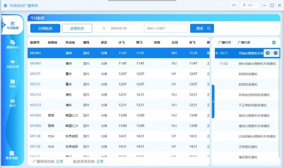This screenshot has height=168, width=284.
Task: Open 更多功能 at sidebar bottom
Action: 12,155
